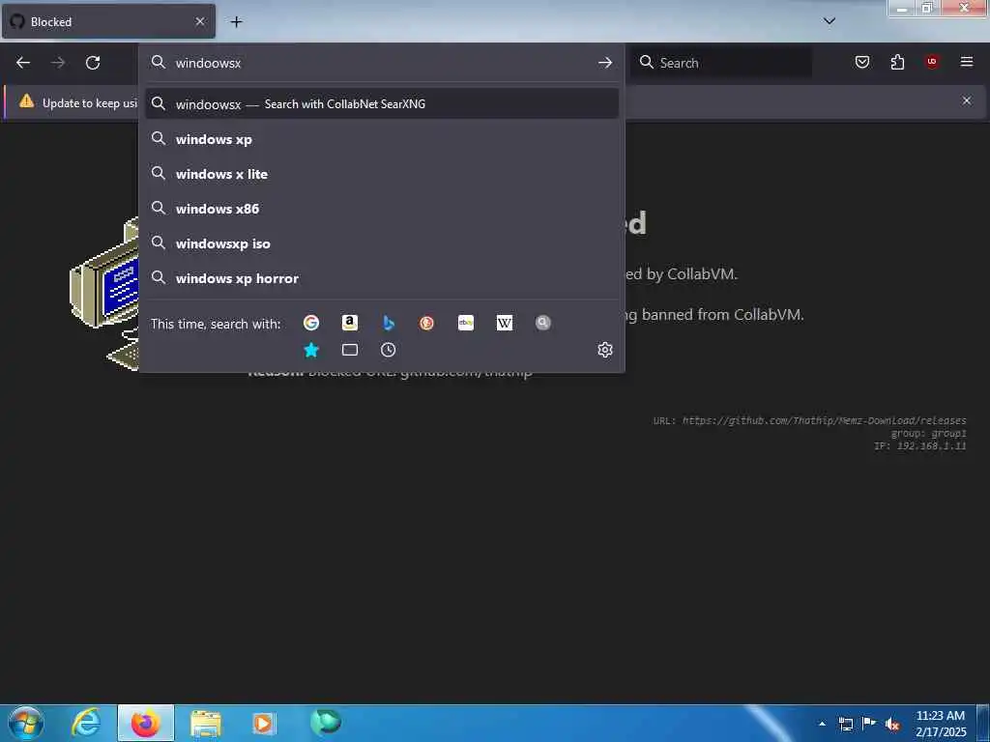This screenshot has height=742, width=990.
Task: Launch Internet Explorer from taskbar
Action: (x=86, y=723)
